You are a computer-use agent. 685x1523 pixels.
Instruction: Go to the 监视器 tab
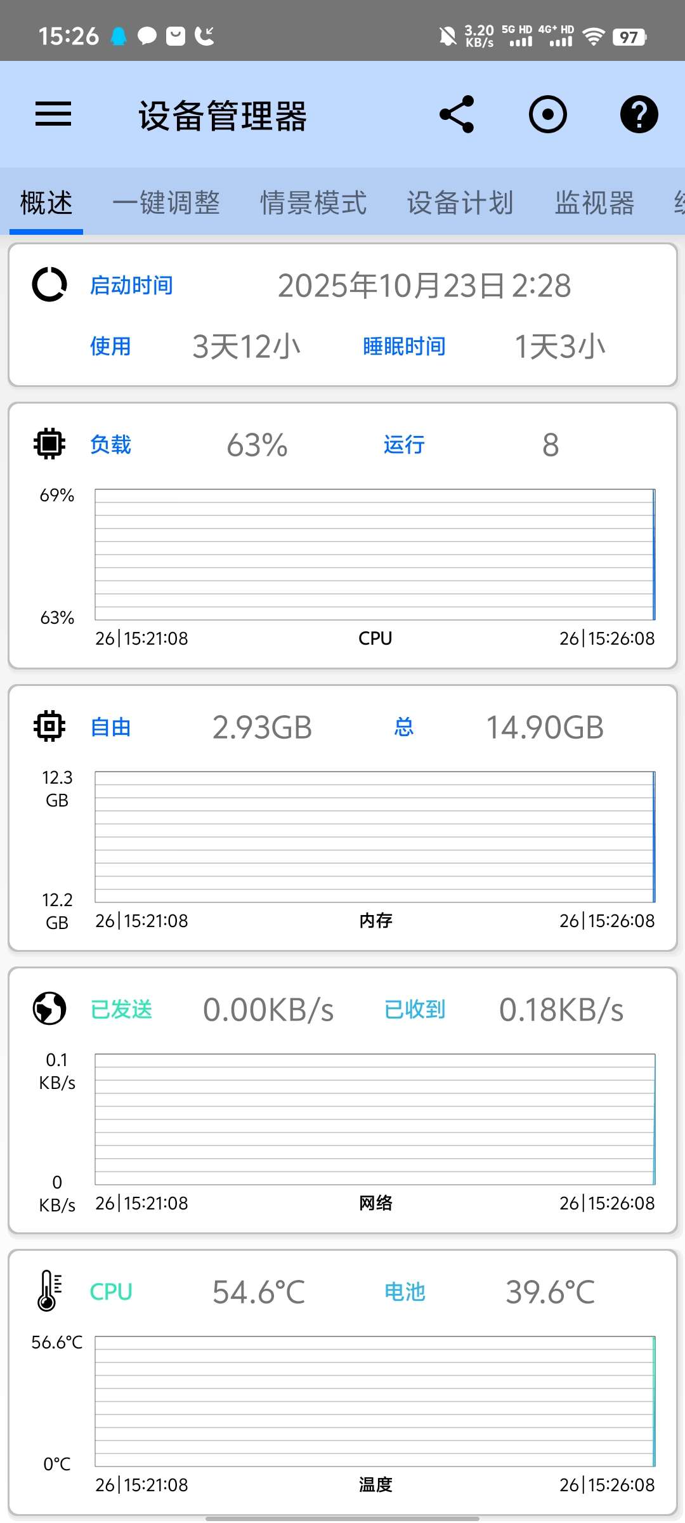(x=594, y=203)
